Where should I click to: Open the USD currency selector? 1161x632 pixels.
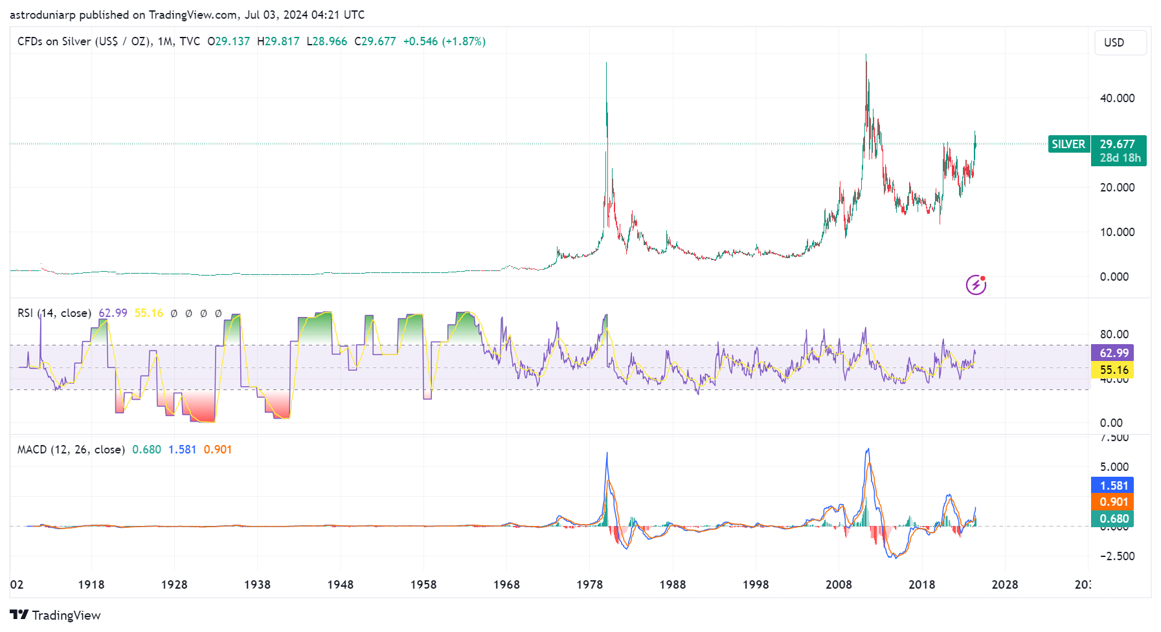click(1120, 42)
